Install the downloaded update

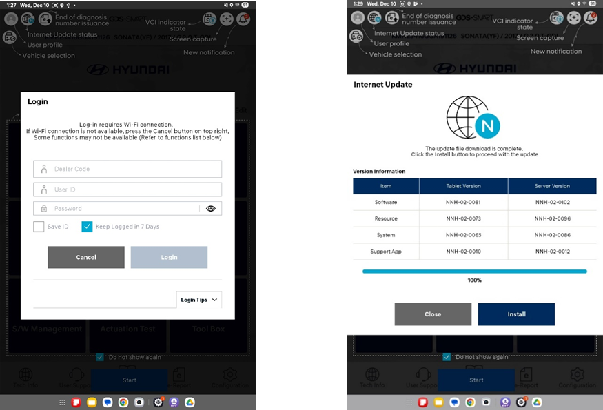(516, 314)
